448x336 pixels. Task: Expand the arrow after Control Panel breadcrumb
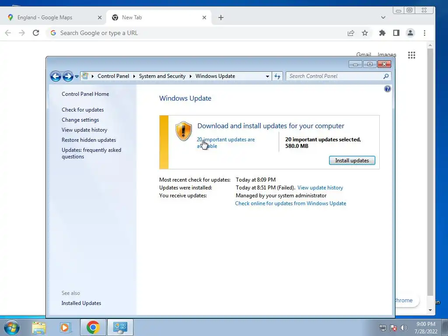pyautogui.click(x=134, y=76)
